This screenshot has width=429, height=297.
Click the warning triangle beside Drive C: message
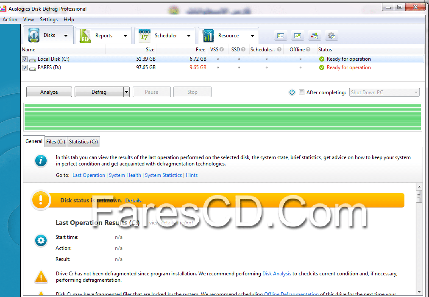point(41,277)
